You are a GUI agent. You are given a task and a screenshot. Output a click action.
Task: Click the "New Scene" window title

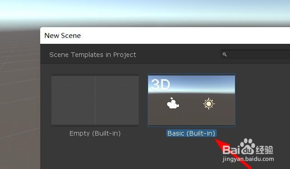pos(63,36)
